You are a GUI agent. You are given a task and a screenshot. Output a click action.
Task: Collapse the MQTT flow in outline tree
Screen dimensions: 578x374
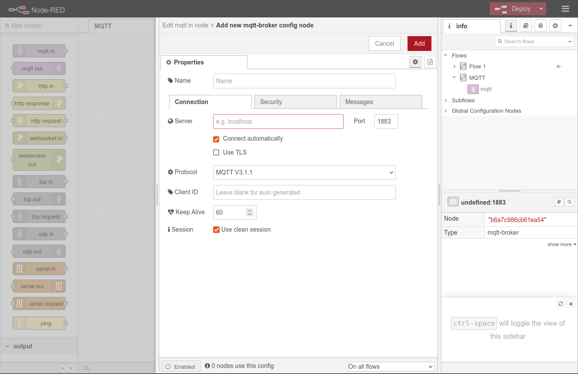454,77
